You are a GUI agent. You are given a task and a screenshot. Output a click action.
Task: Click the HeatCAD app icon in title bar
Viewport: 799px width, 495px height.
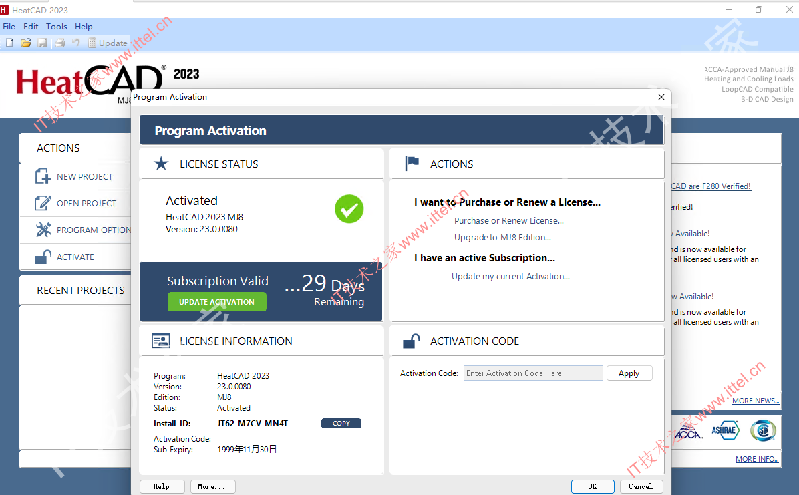tap(5, 9)
